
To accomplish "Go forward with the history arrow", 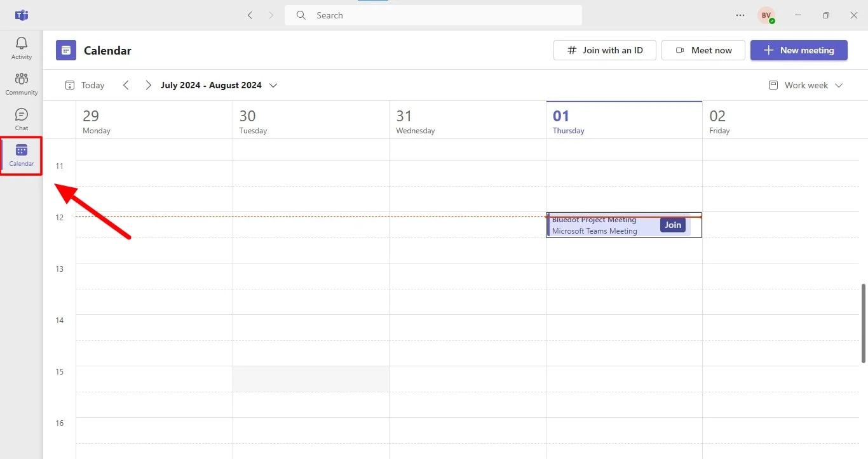I will click(x=271, y=15).
